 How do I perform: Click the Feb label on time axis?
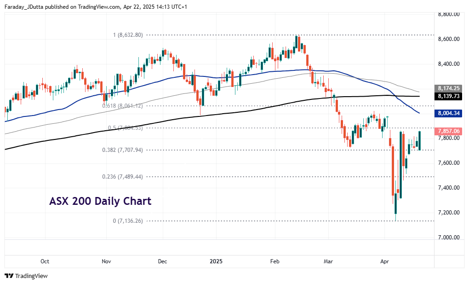click(275, 261)
